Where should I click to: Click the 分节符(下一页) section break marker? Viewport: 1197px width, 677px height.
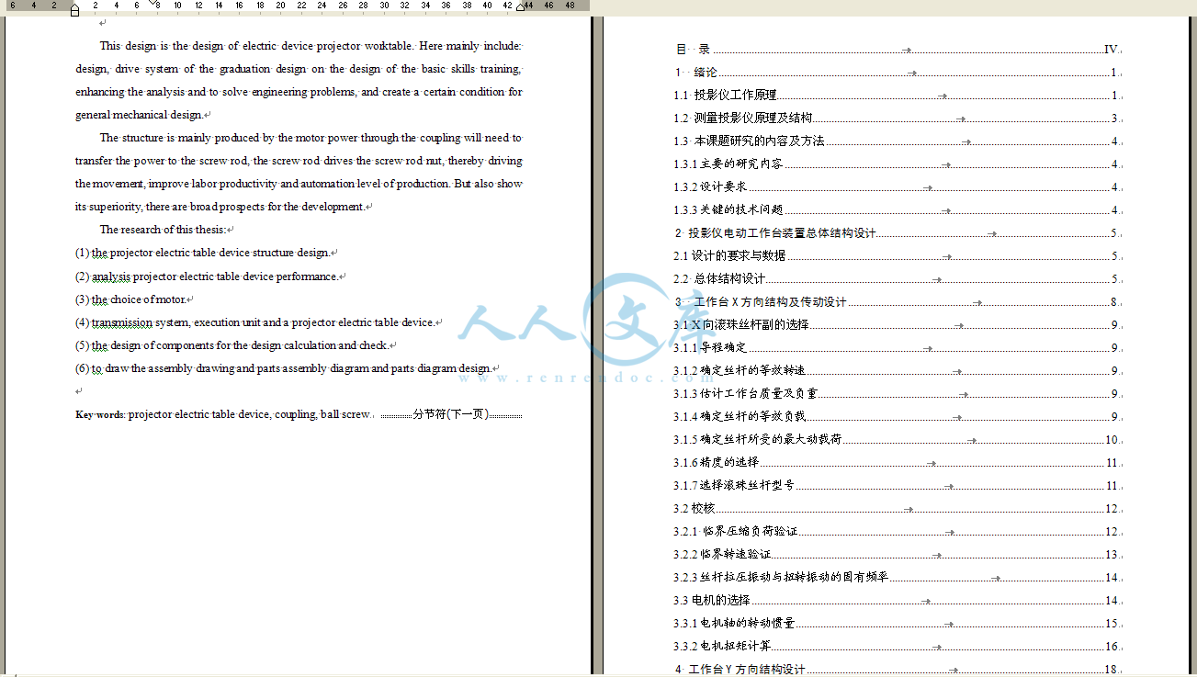click(x=451, y=414)
